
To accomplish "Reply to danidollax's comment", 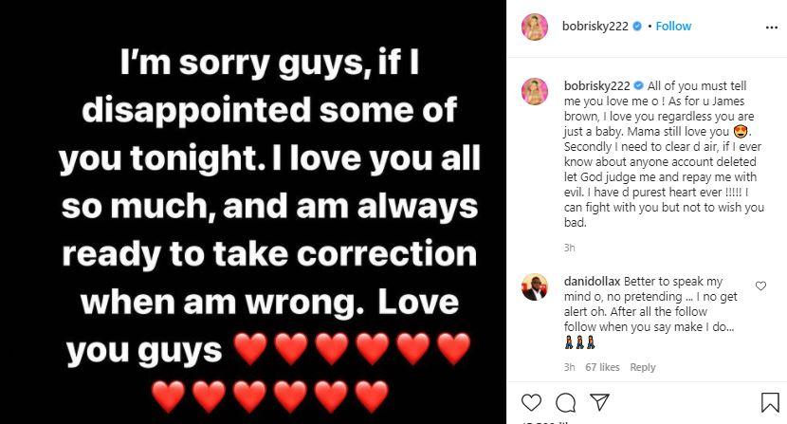I will click(x=643, y=367).
